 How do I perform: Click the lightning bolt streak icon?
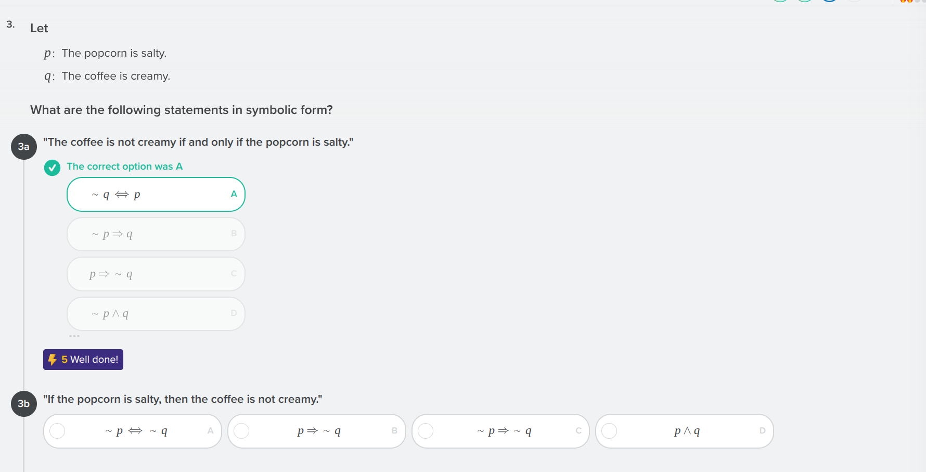pyautogui.click(x=53, y=359)
